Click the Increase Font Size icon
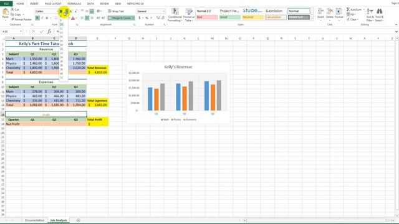 point(71,11)
